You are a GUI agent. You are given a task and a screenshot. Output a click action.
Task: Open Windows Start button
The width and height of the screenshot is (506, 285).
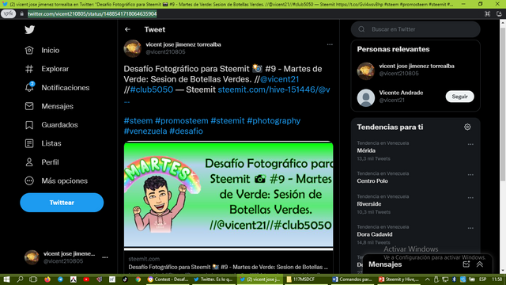pos(6,279)
